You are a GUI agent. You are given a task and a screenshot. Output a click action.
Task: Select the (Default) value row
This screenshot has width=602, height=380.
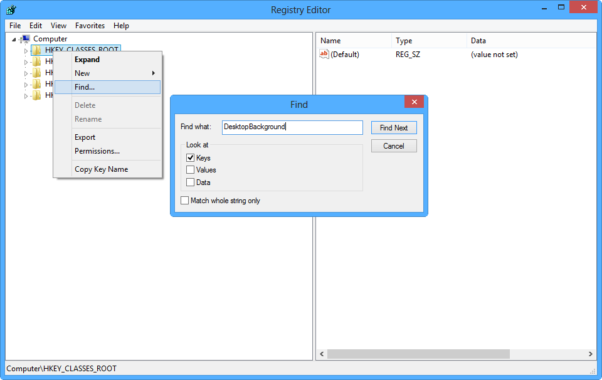coord(457,55)
